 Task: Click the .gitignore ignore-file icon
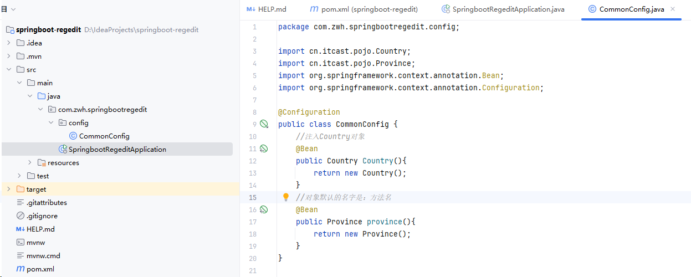21,216
